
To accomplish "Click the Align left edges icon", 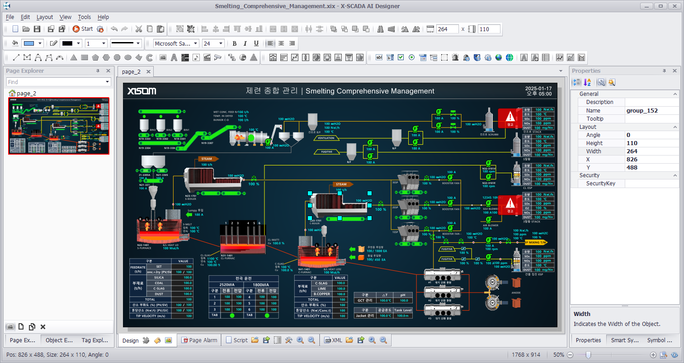I will 205,29.
